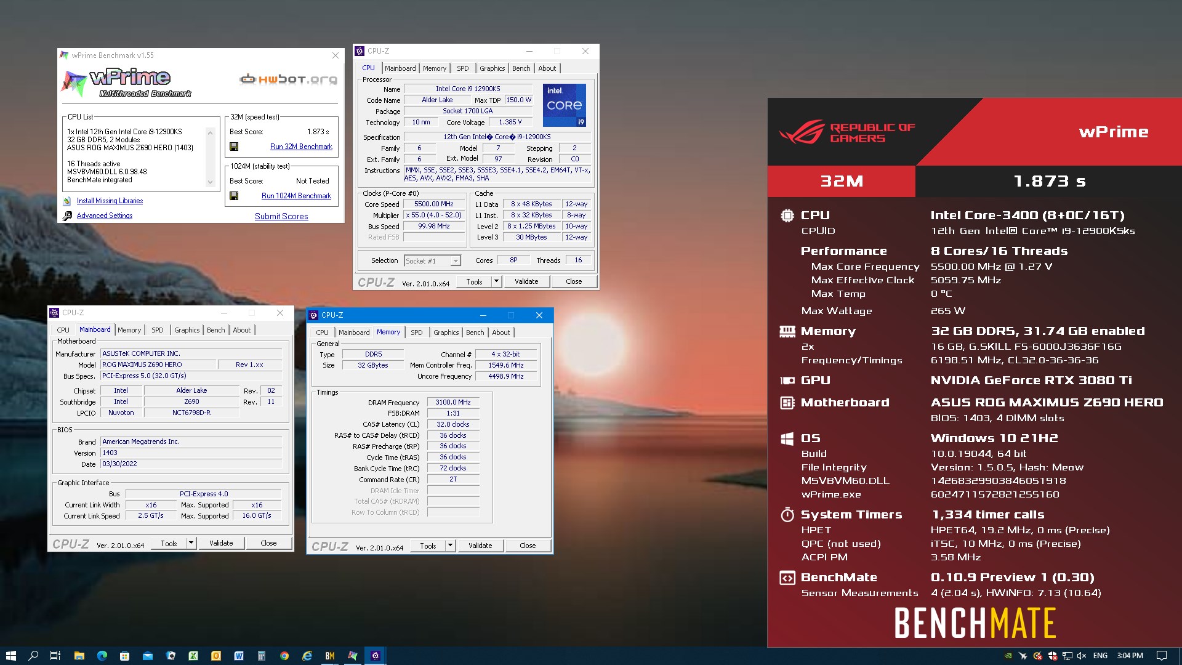1182x665 pixels.
Task: Open the notification center
Action: click(1162, 656)
